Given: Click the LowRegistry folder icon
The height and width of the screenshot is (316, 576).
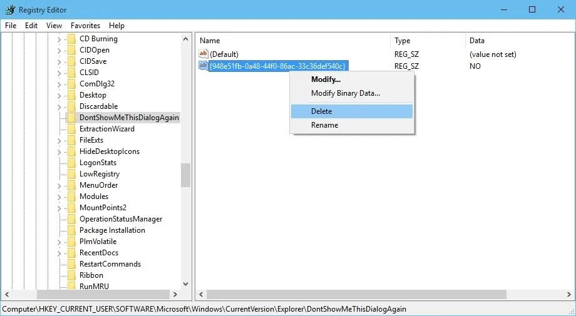Looking at the screenshot, I should [71, 174].
